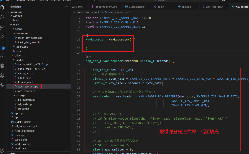The height and width of the screenshot is (154, 249).
Task: Select wav_recorder.cpp in the file tree
Action: point(28,87)
